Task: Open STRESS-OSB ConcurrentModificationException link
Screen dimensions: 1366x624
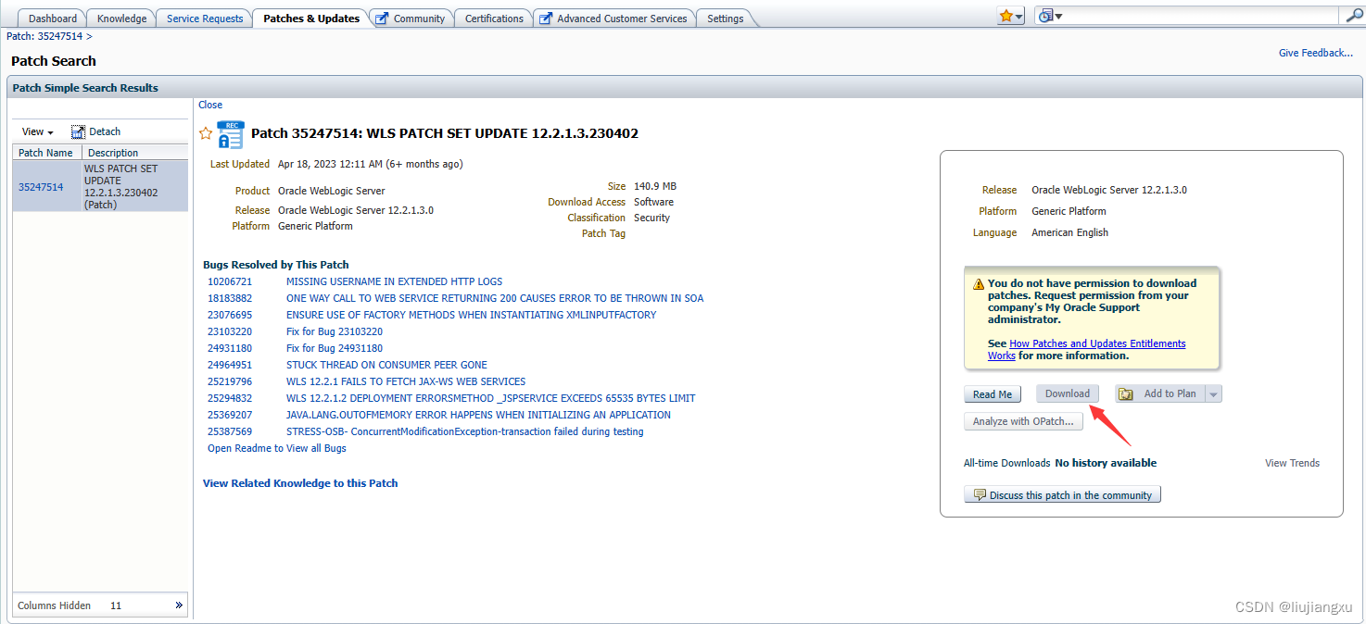Action: pyautogui.click(x=464, y=431)
